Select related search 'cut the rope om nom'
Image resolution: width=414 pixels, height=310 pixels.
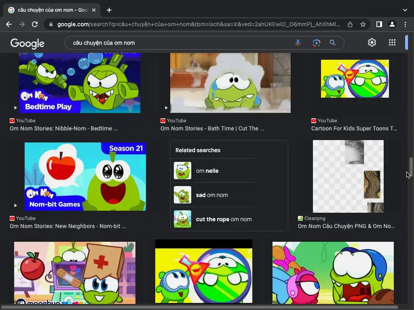coord(213,219)
